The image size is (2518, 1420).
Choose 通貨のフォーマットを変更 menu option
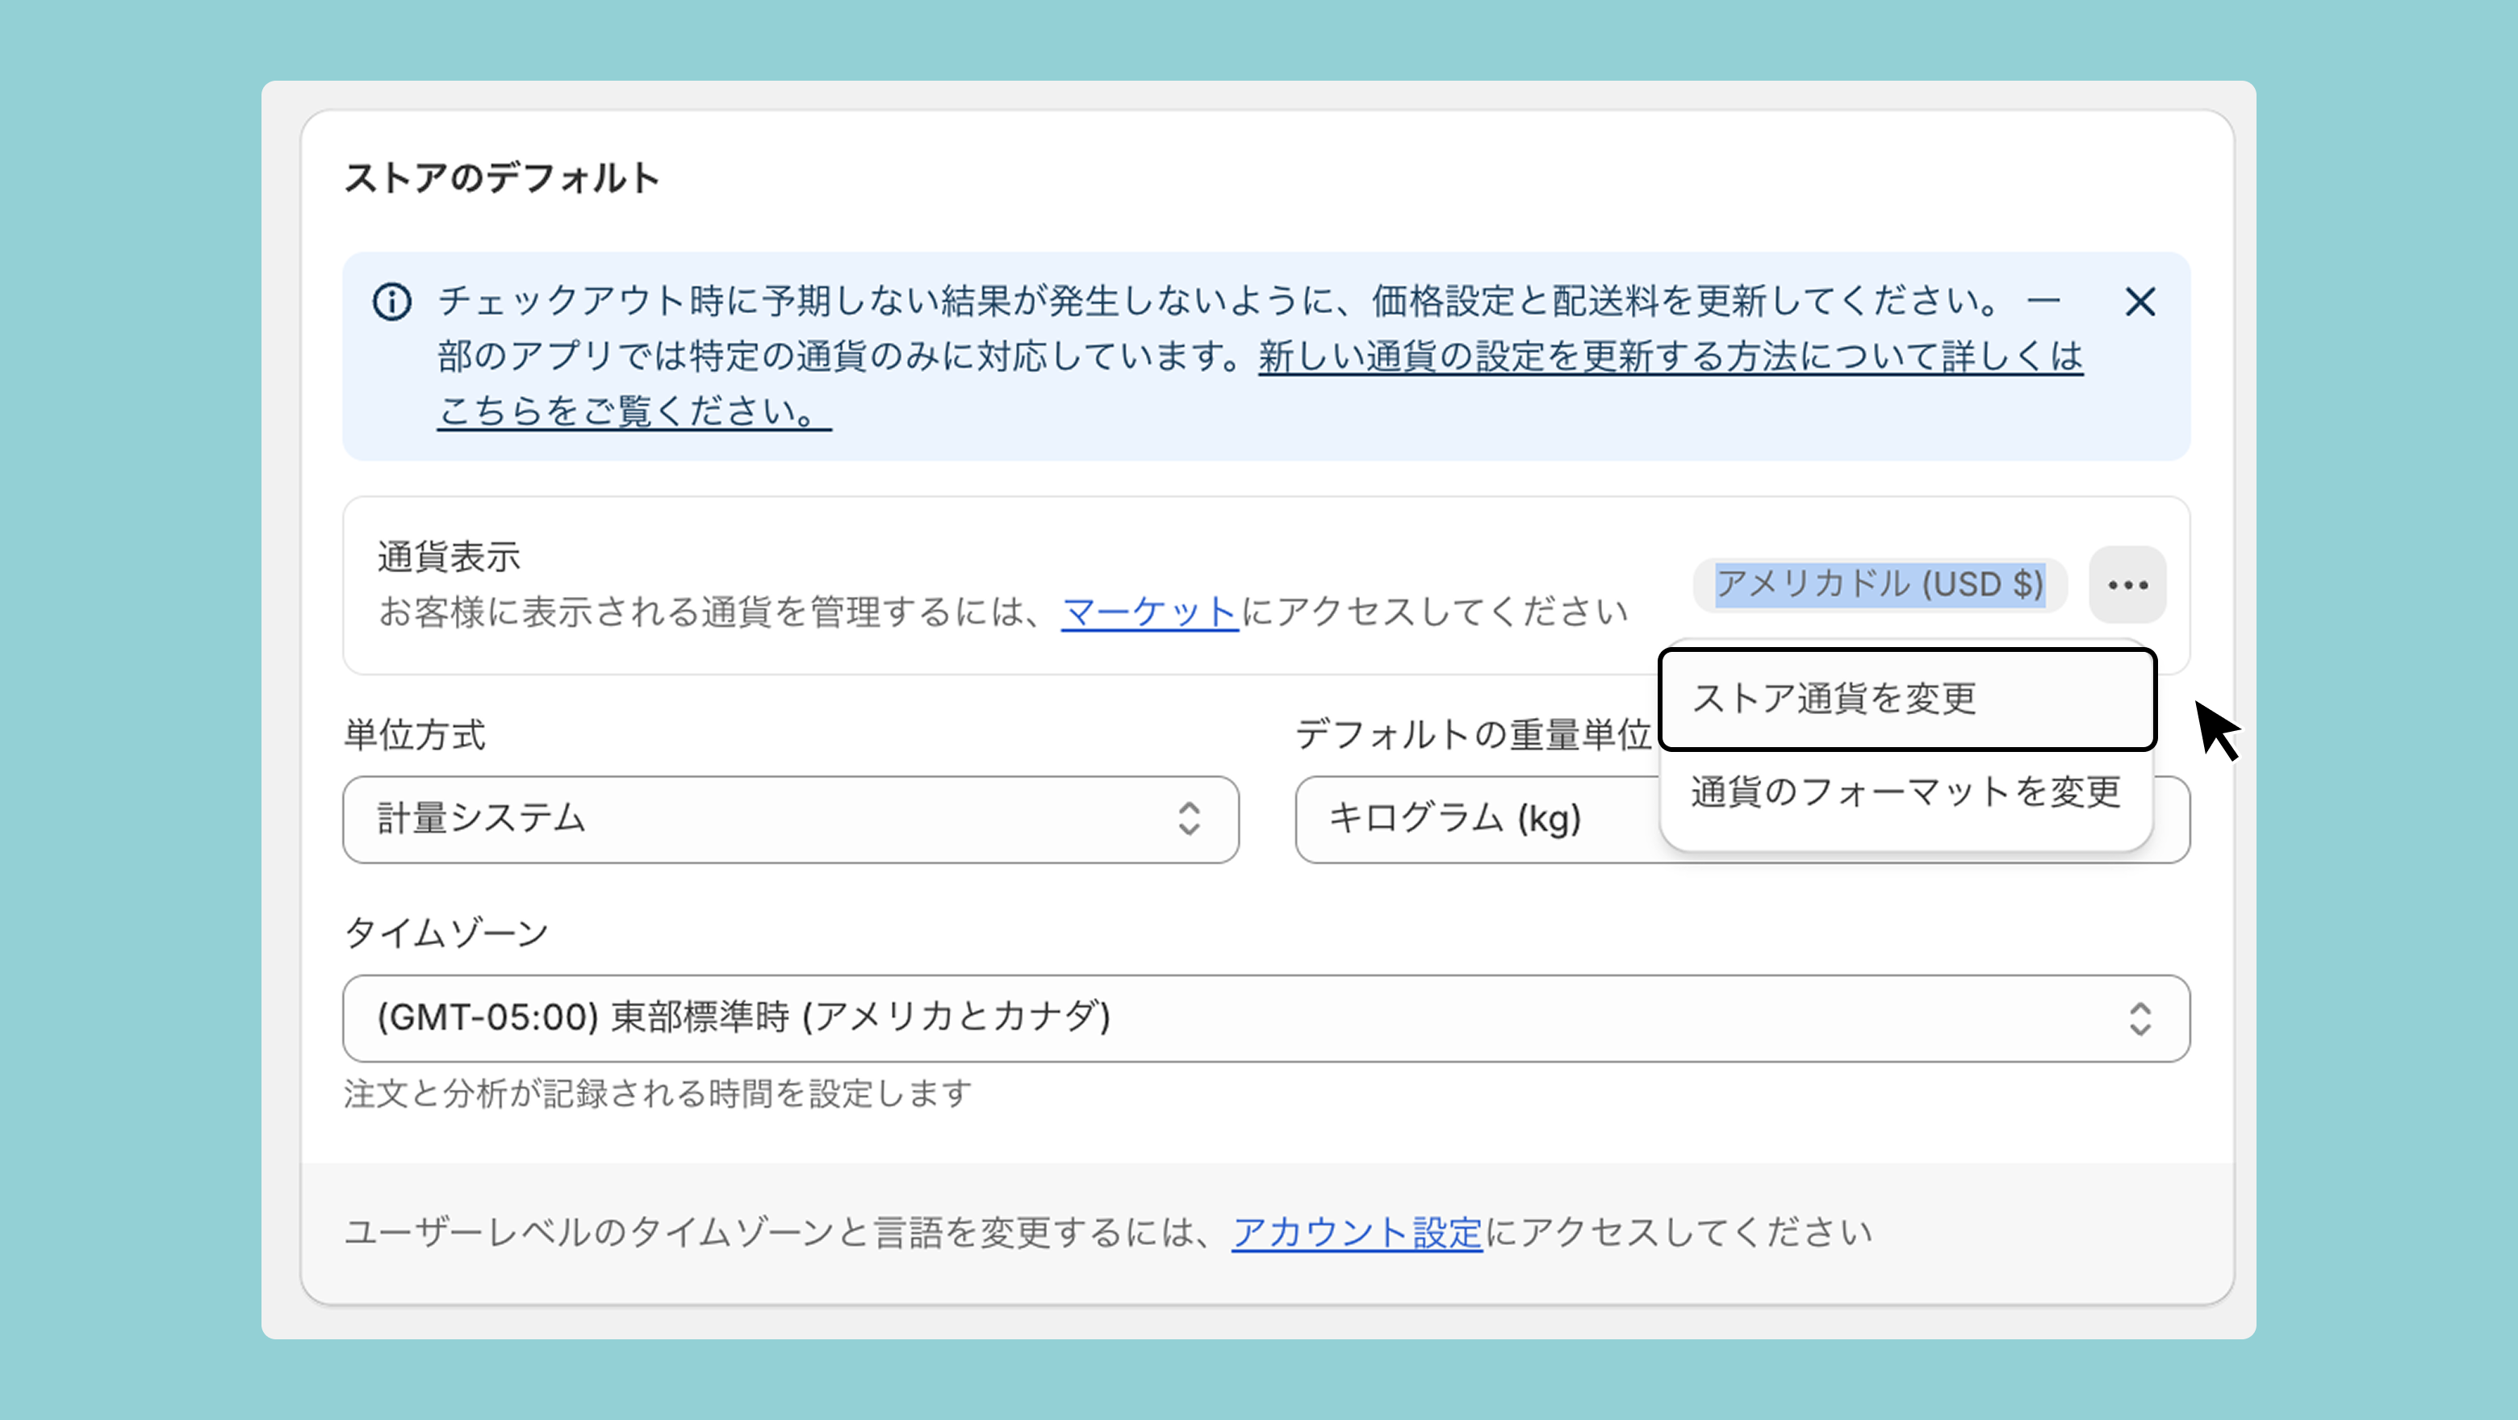click(1906, 791)
